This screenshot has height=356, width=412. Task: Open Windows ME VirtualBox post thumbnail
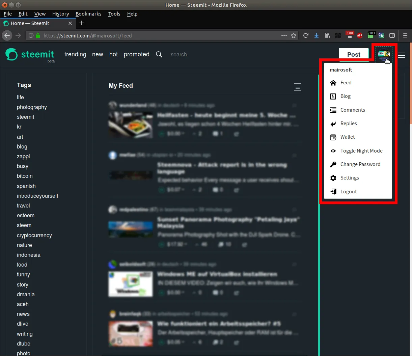pyautogui.click(x=130, y=284)
